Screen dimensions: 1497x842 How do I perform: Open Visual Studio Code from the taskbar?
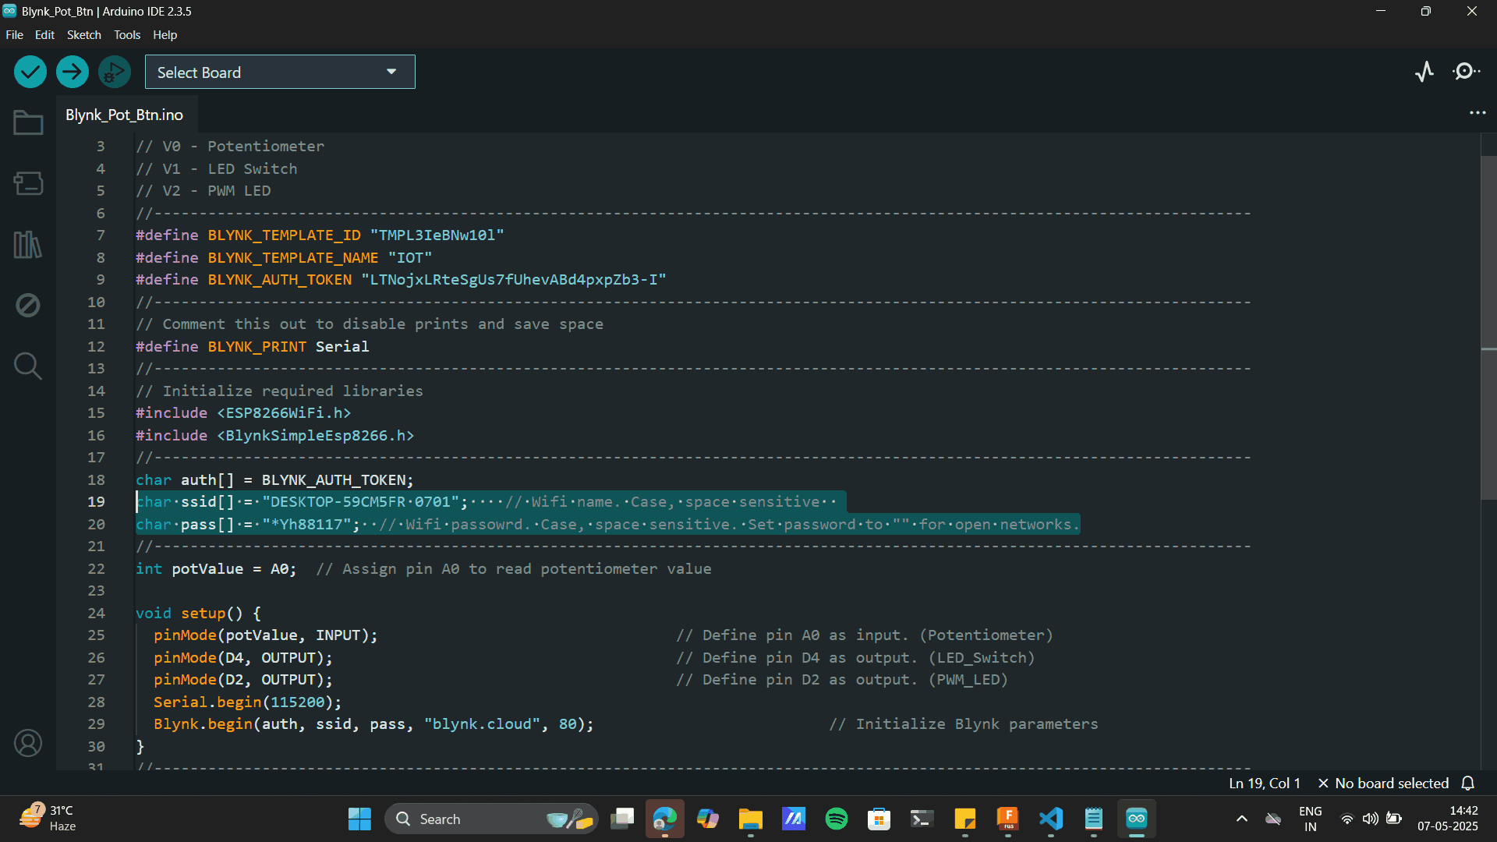click(1051, 819)
